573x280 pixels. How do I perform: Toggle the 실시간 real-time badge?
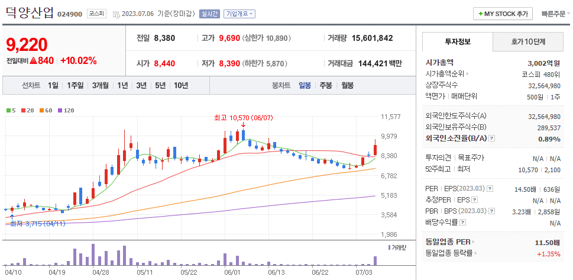coord(209,14)
